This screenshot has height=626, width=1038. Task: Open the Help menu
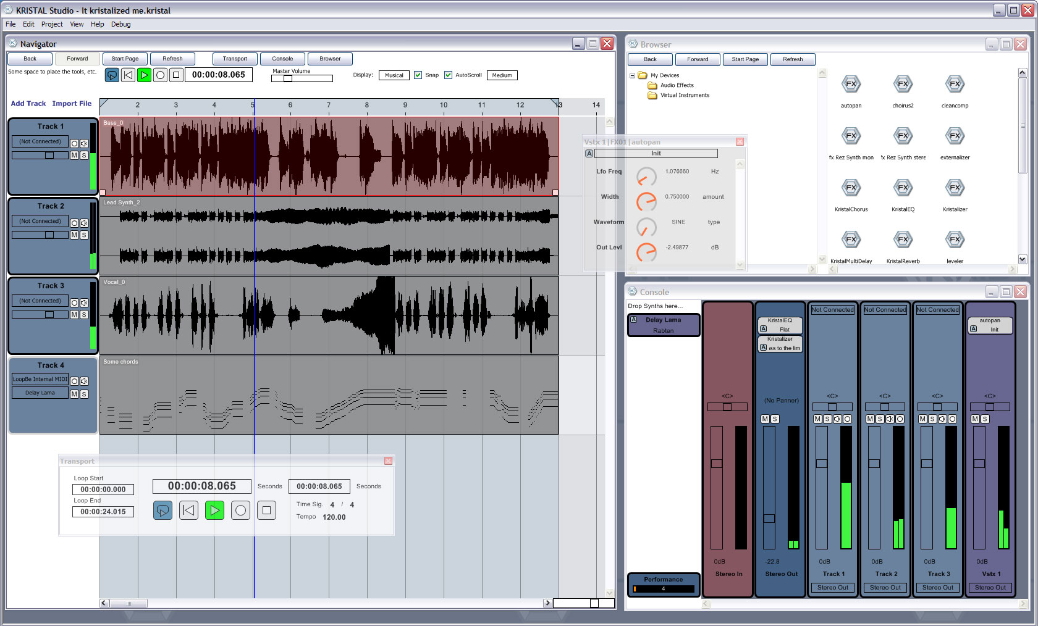click(x=97, y=24)
